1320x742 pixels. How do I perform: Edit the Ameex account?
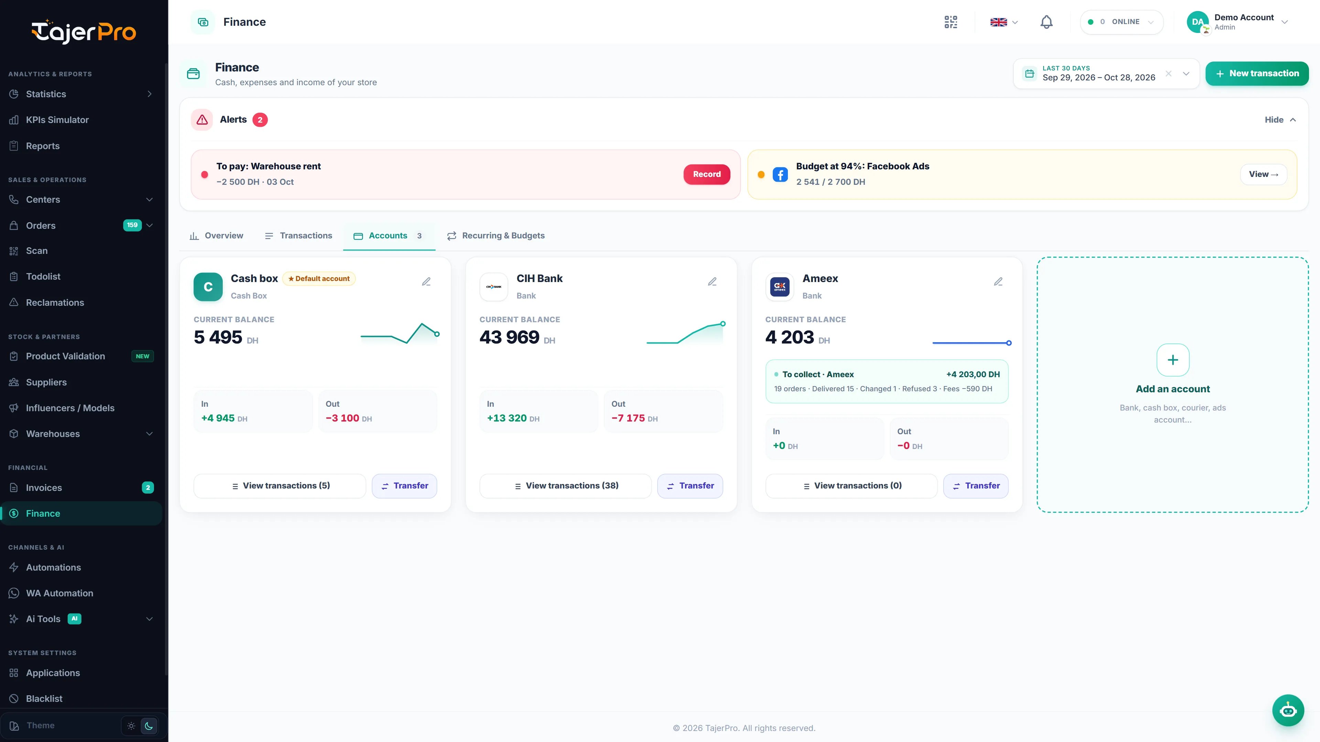click(x=998, y=282)
